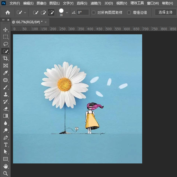Open the 图层(L) menu

click(54, 3)
